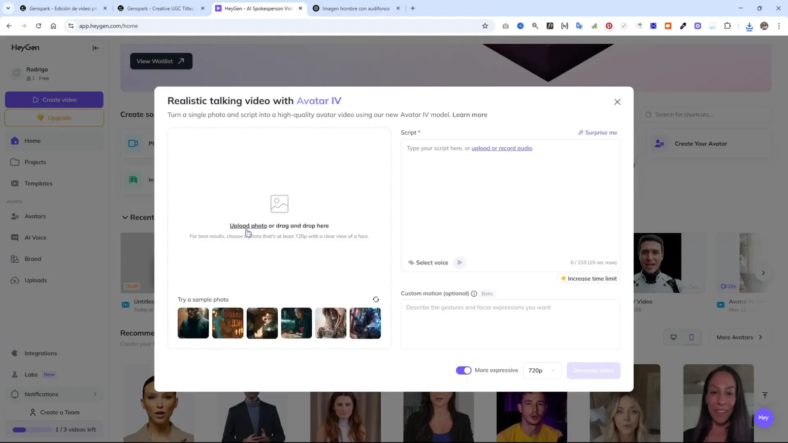This screenshot has height=443, width=788.
Task: Click the scroll-to-top arrow button
Action: click(764, 395)
